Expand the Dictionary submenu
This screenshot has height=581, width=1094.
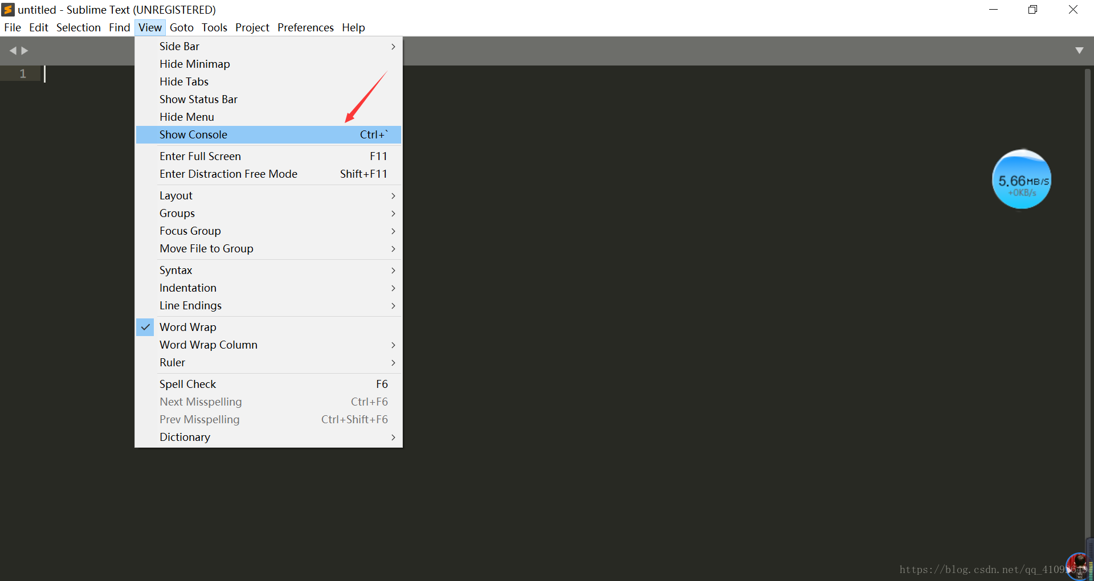click(x=269, y=437)
